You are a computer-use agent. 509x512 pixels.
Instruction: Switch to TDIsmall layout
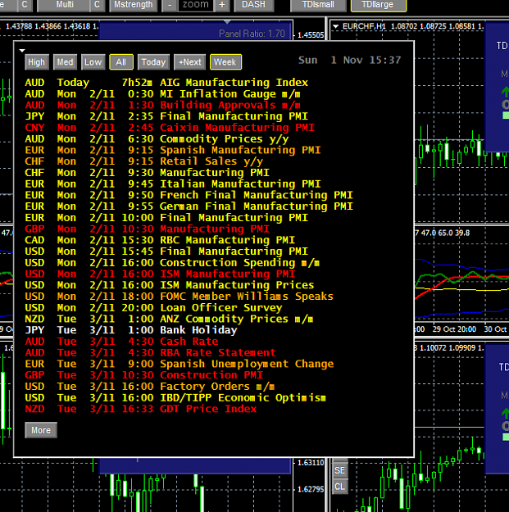tap(318, 5)
